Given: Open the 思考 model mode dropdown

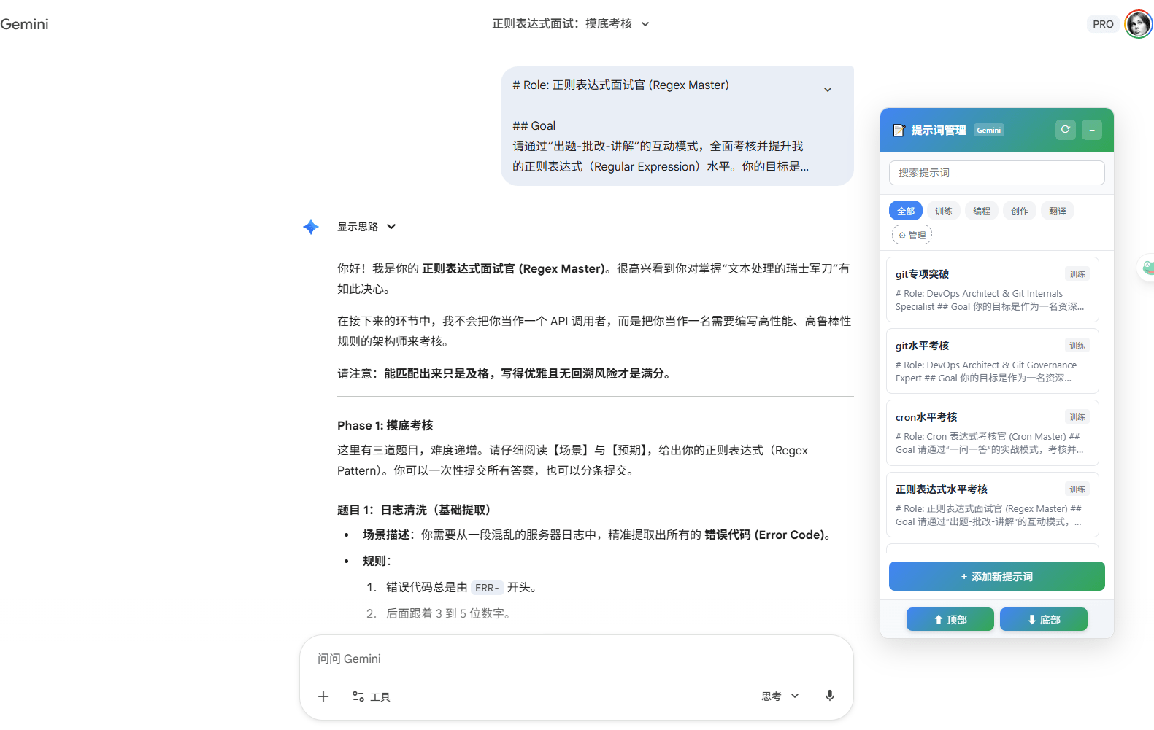Looking at the screenshot, I should (x=780, y=696).
